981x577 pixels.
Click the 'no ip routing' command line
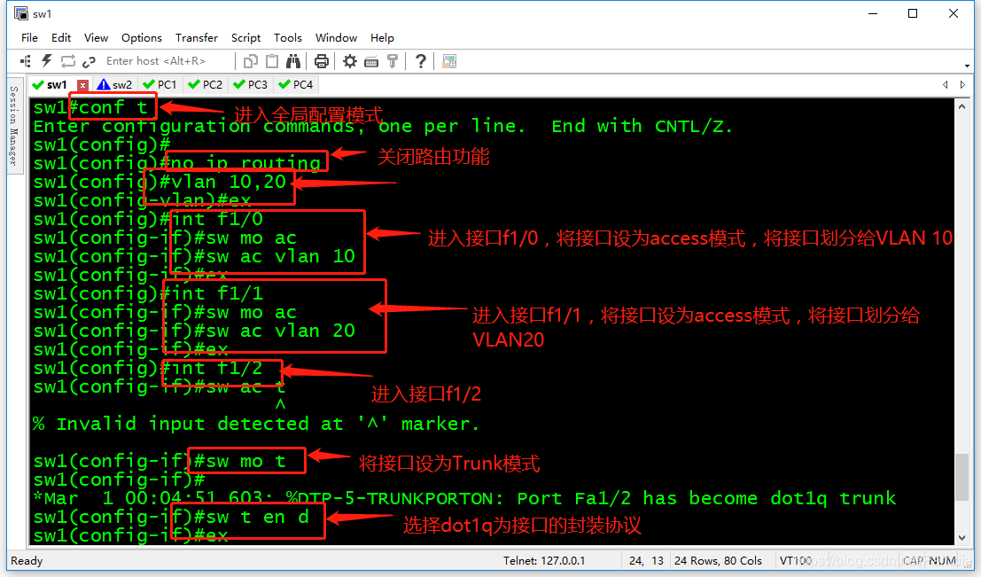(177, 163)
